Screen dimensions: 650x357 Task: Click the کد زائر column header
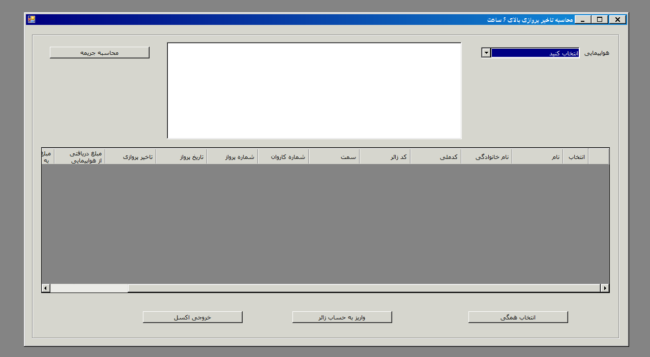[385, 157]
